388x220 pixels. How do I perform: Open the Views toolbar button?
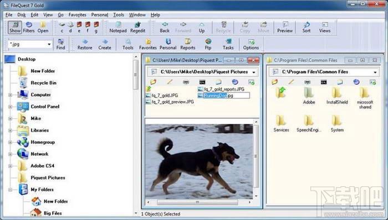click(325, 27)
